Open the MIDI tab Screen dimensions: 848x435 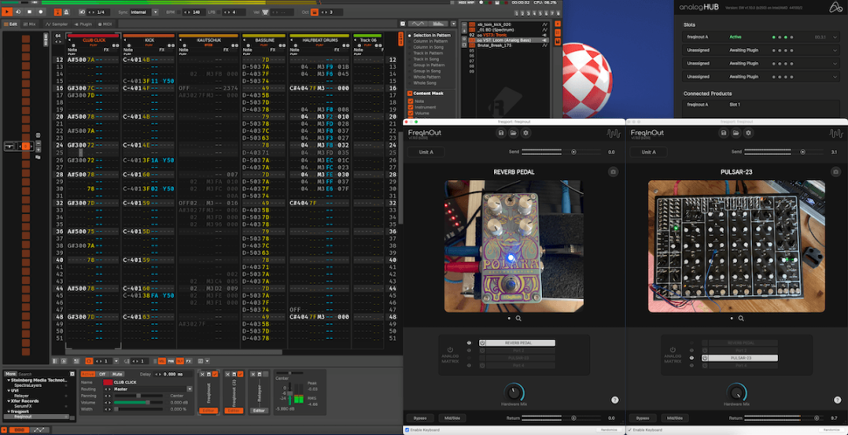click(x=105, y=24)
